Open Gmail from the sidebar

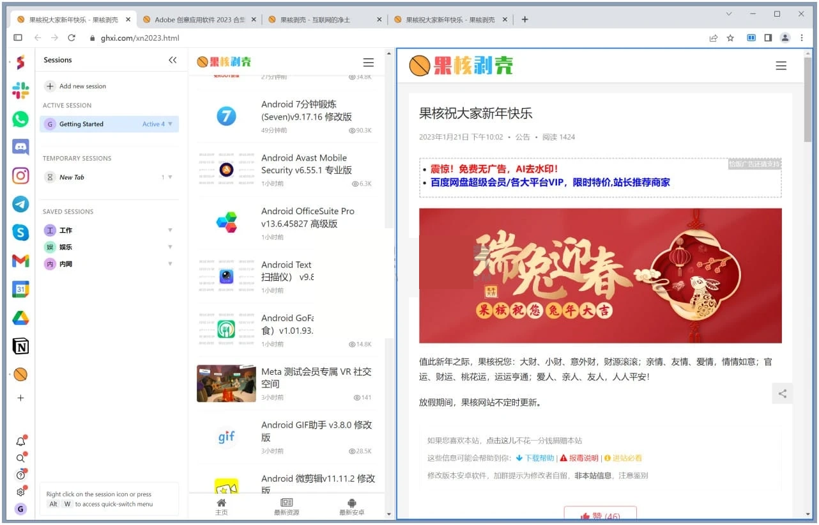click(x=20, y=261)
